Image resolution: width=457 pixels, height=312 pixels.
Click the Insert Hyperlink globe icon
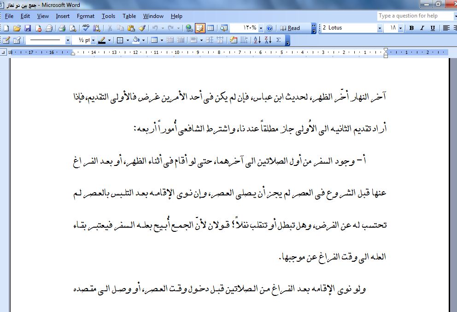(189, 28)
